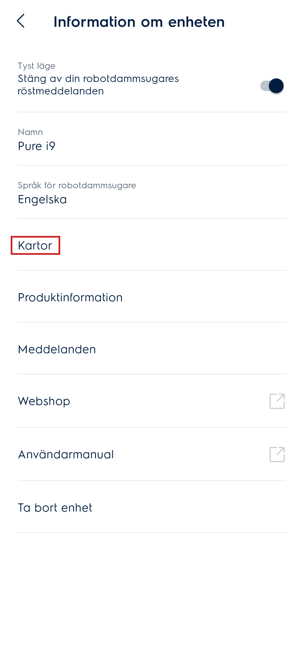Tap the "Stäng av din robotdammsugares" description line
The width and height of the screenshot is (304, 657).
pyautogui.click(x=98, y=79)
